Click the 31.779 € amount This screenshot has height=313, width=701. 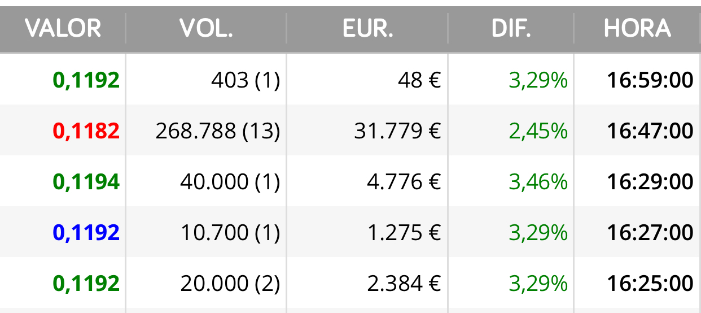pyautogui.click(x=397, y=131)
